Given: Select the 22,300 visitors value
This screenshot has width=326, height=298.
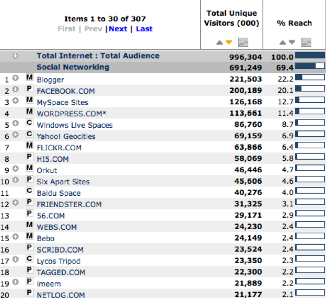Looking at the screenshot, I should (248, 271).
